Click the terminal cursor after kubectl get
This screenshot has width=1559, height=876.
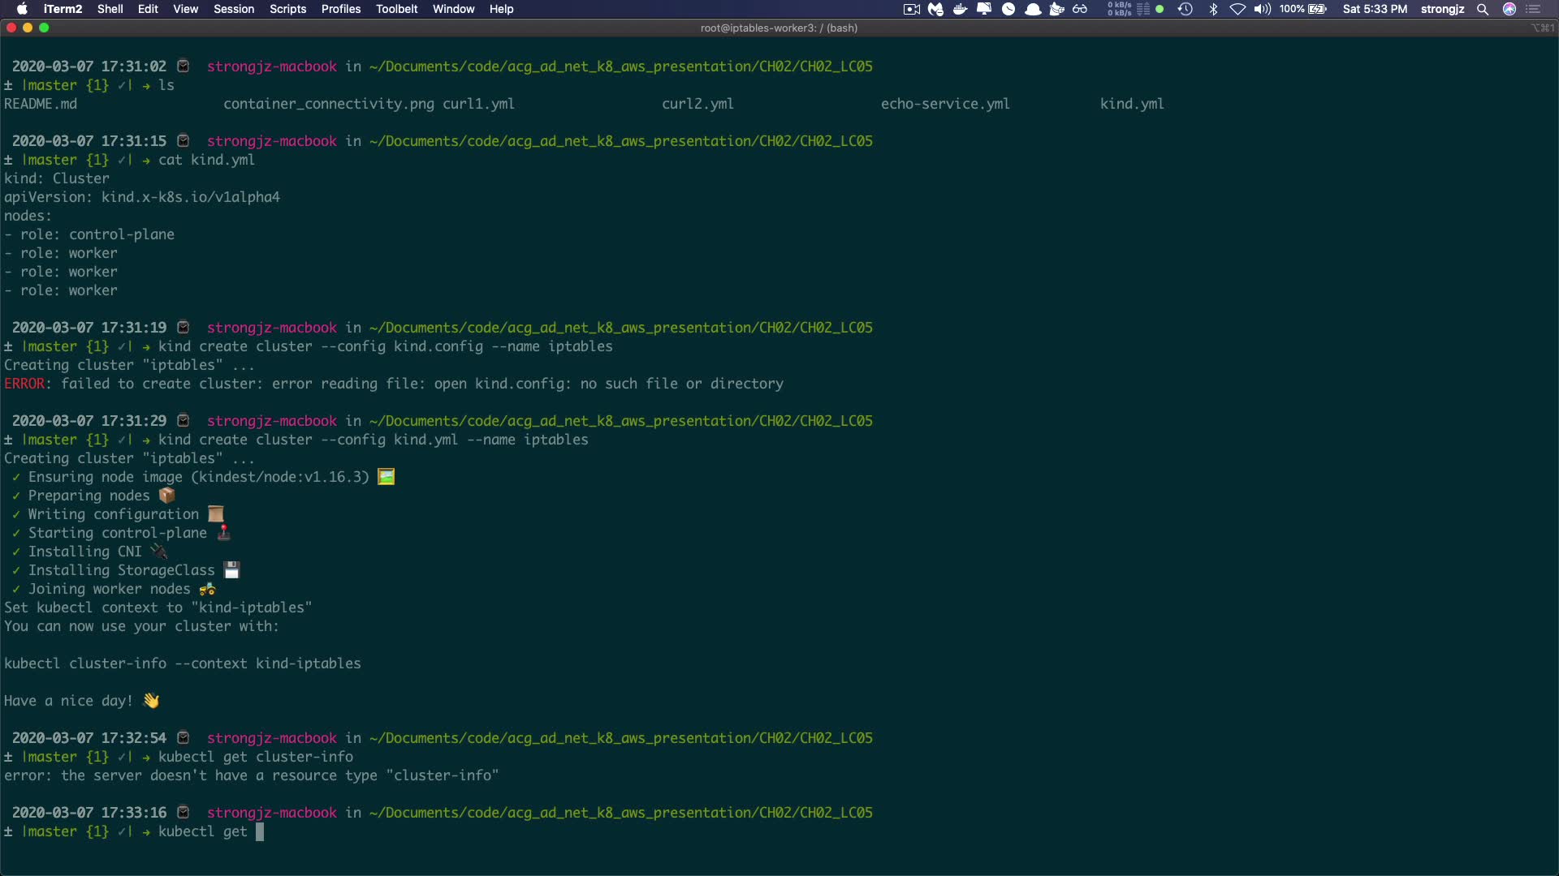click(260, 831)
